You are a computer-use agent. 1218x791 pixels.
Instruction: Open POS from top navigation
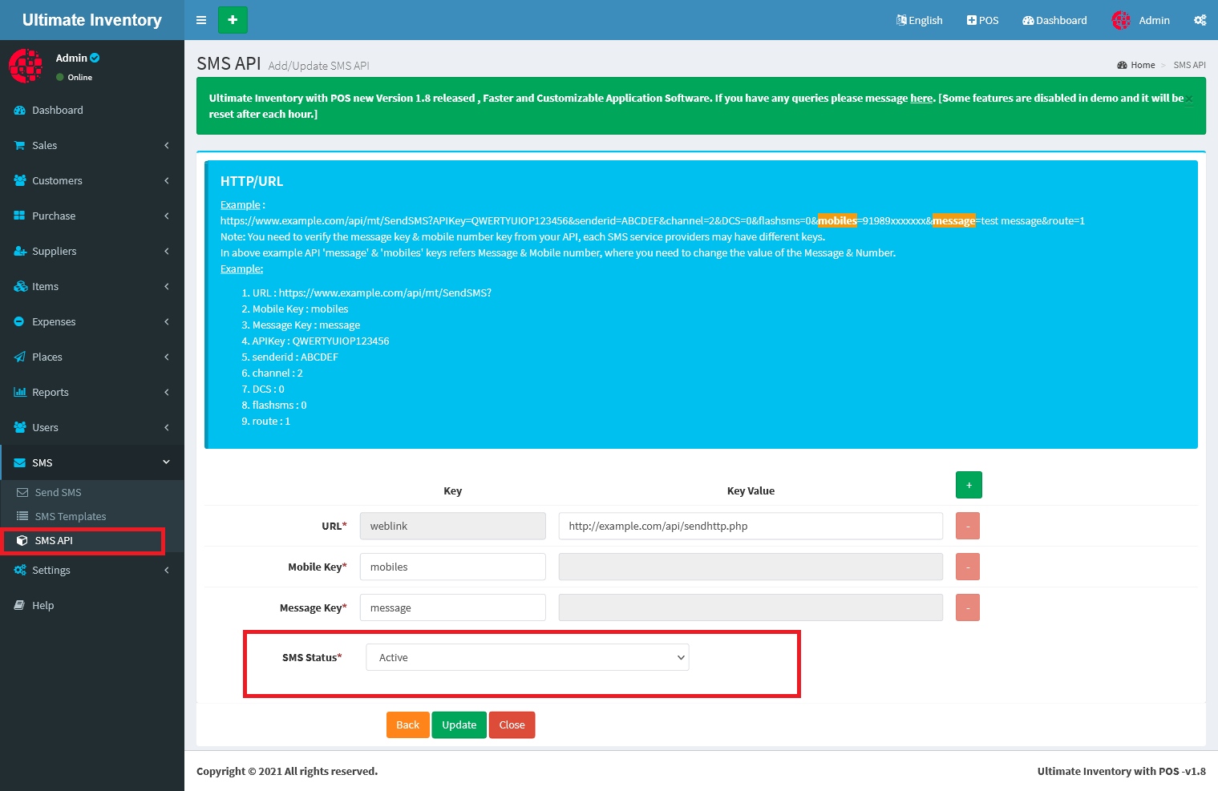(x=982, y=20)
